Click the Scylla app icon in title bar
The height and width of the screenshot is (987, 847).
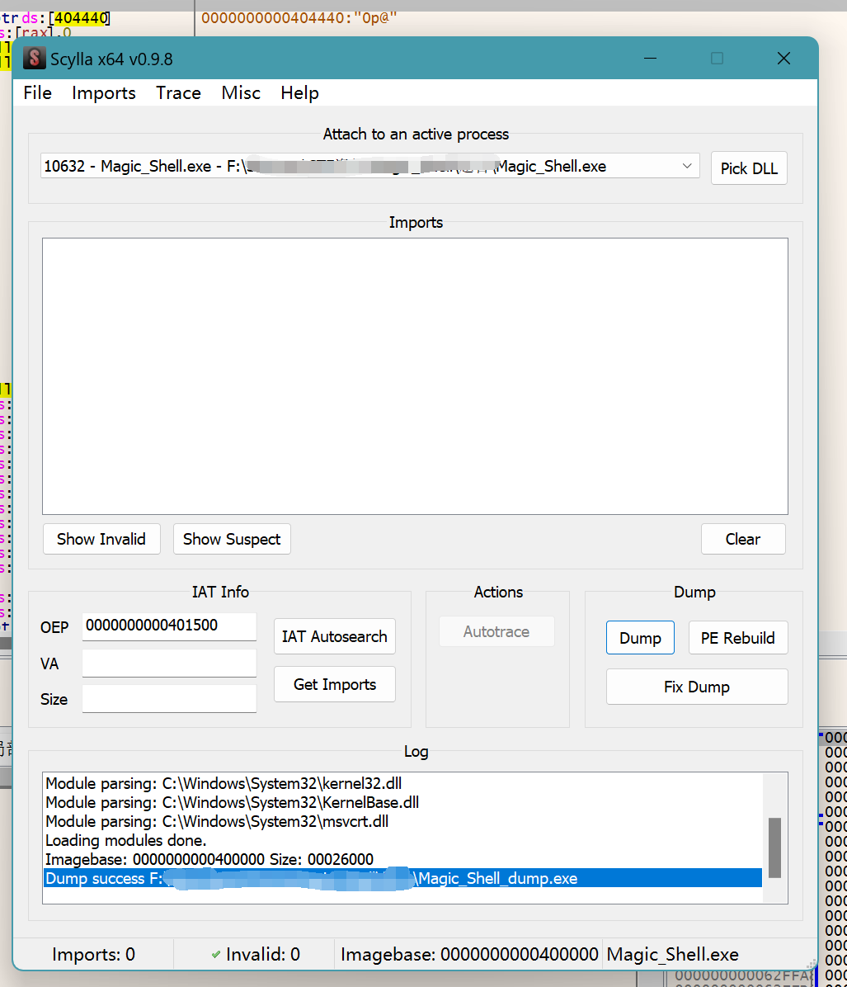[35, 59]
